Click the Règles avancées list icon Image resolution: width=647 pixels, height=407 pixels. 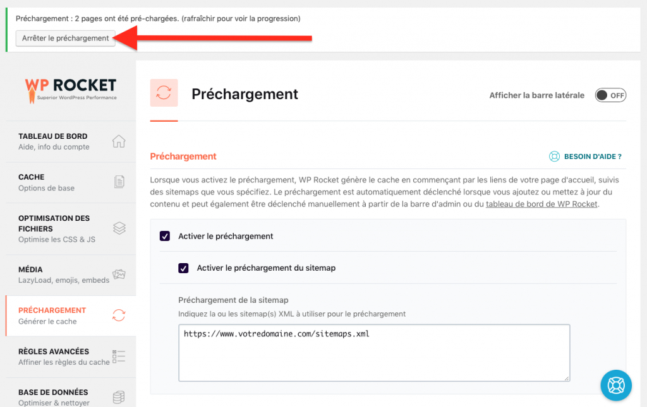click(119, 357)
